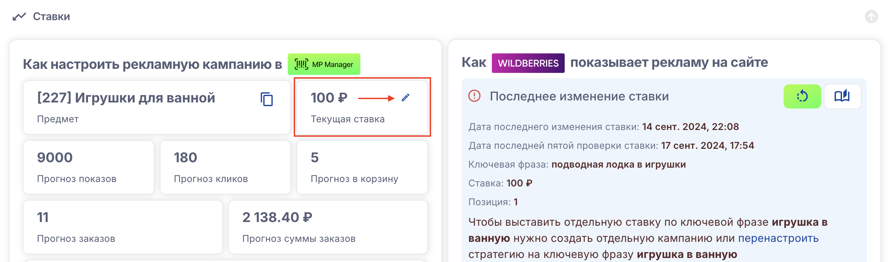Click the key phrase подводная лодка в игрушки
Image resolution: width=889 pixels, height=262 pixels.
[618, 164]
